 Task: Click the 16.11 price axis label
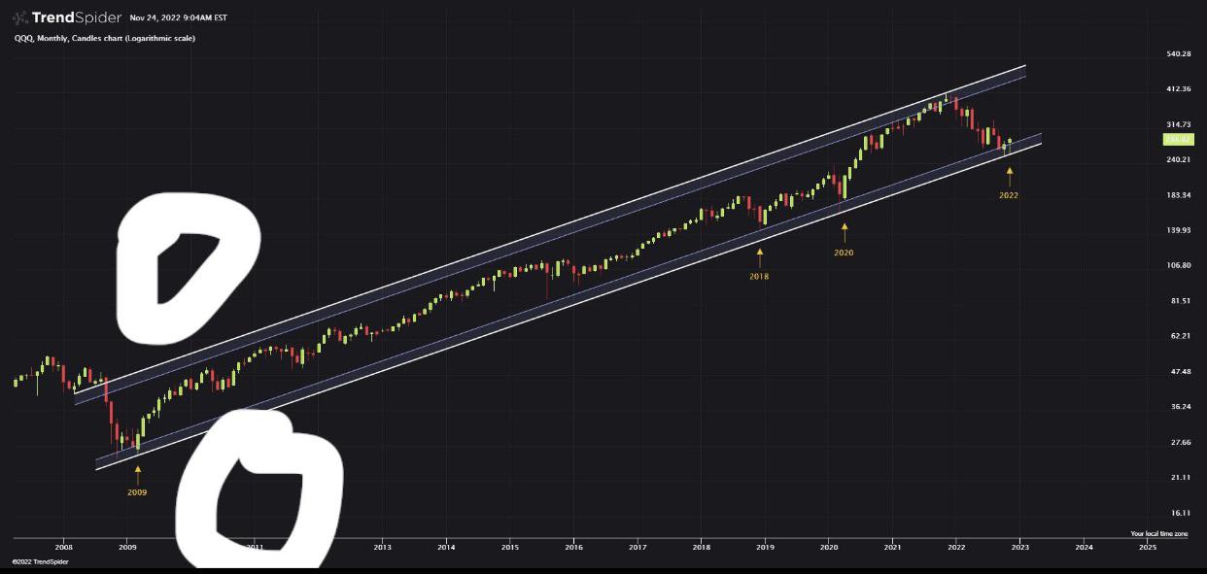(x=1178, y=513)
